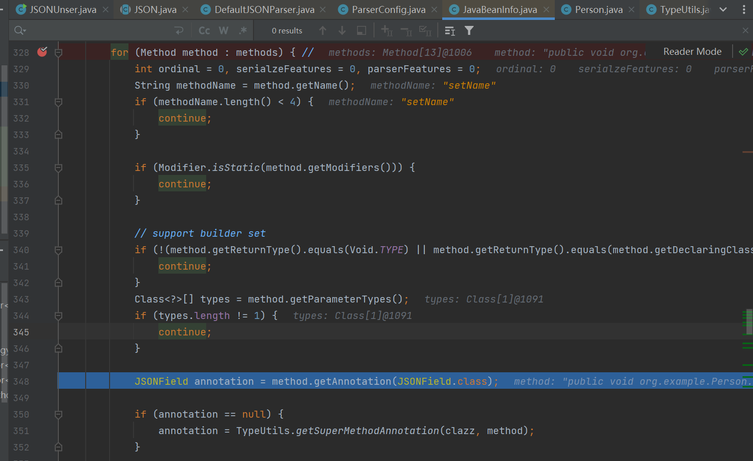The width and height of the screenshot is (753, 461).
Task: Click the breakpoint on line 328
Action: pos(42,52)
